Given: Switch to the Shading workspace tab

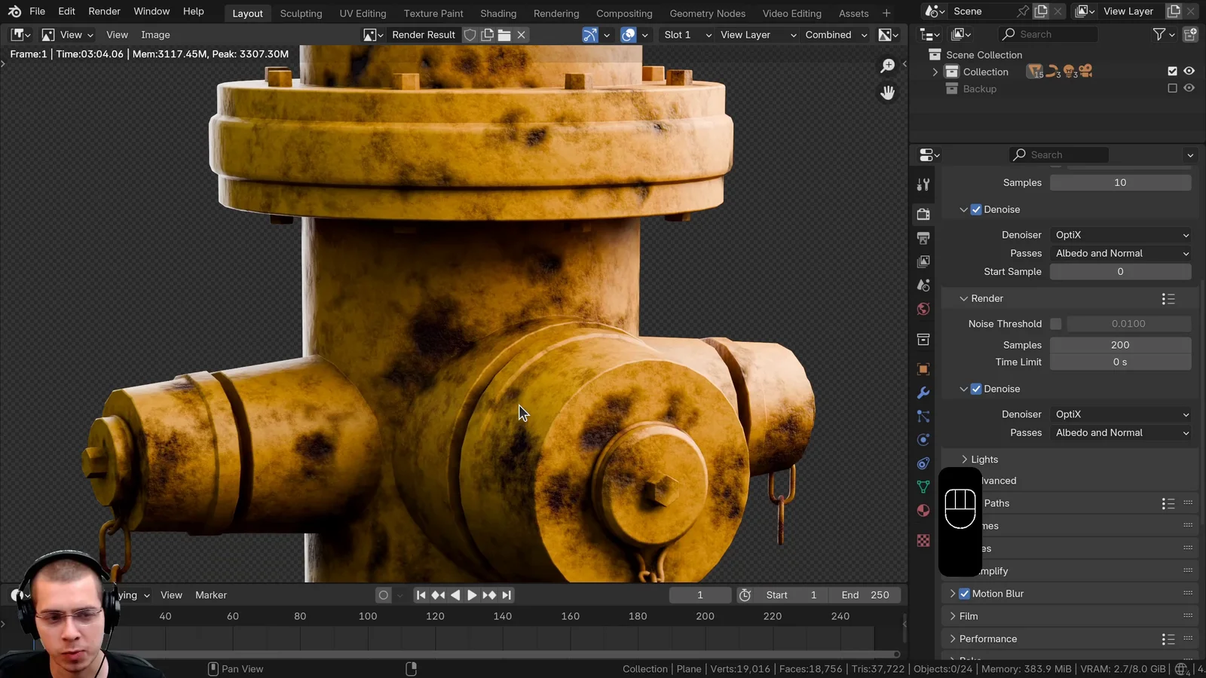Looking at the screenshot, I should 498,13.
